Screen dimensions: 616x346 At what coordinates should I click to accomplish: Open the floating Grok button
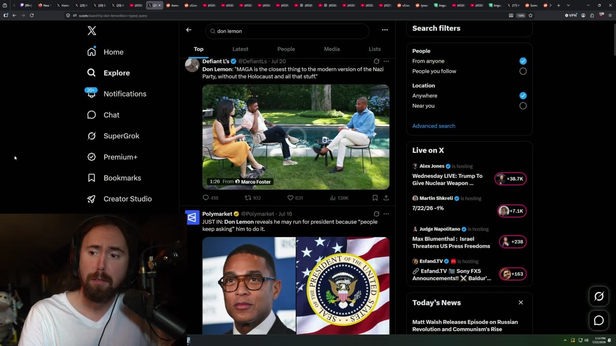(599, 297)
